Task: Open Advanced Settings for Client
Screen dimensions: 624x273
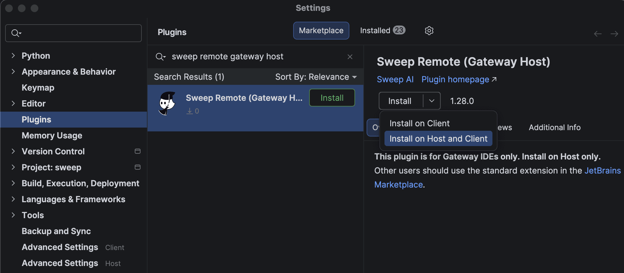Action: click(x=73, y=247)
